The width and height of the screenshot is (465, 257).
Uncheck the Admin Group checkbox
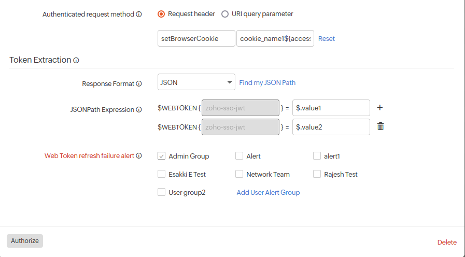[x=161, y=156]
